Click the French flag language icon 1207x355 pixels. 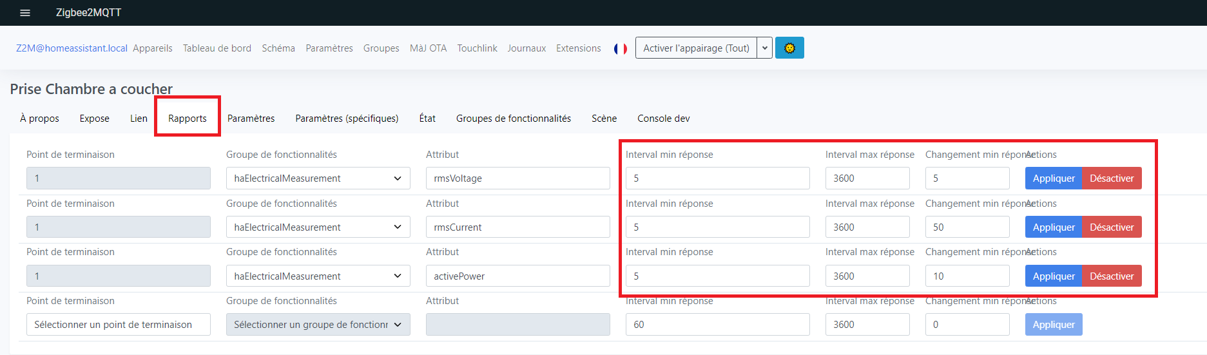(621, 48)
